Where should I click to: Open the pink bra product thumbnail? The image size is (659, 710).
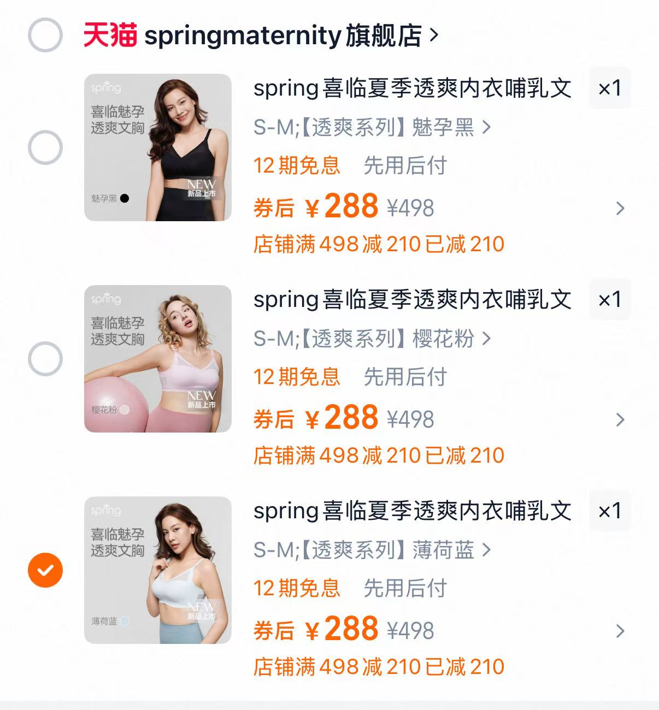click(158, 359)
